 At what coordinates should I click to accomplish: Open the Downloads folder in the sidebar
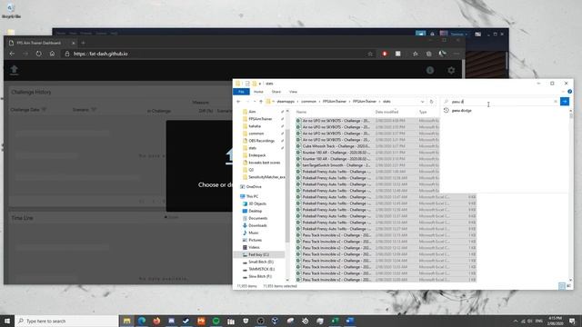pos(257,225)
